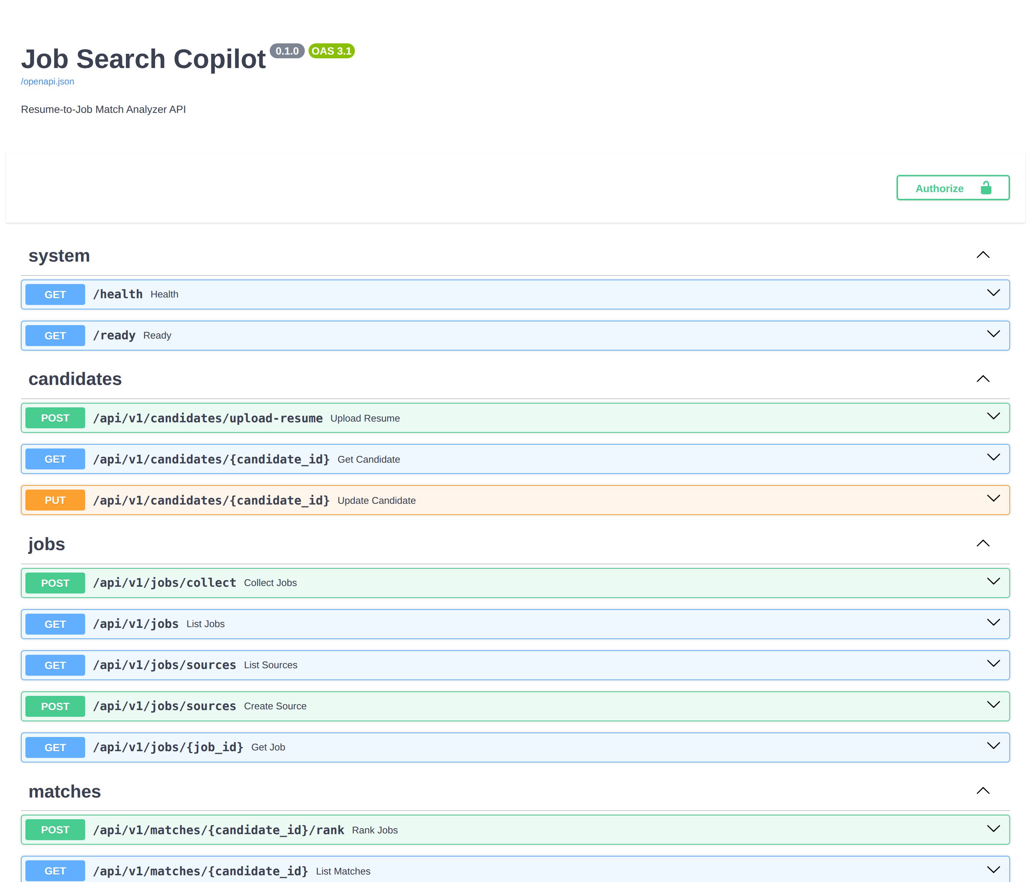Click the /api/v1/jobs/collect path
Image resolution: width=1031 pixels, height=882 pixels.
pyautogui.click(x=165, y=583)
